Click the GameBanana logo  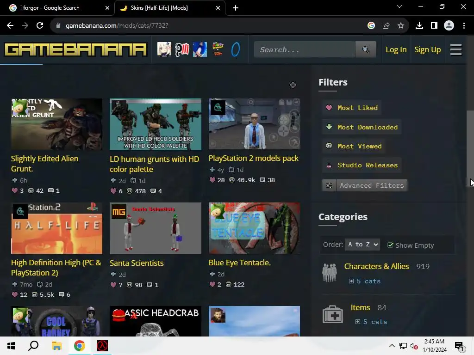point(75,50)
